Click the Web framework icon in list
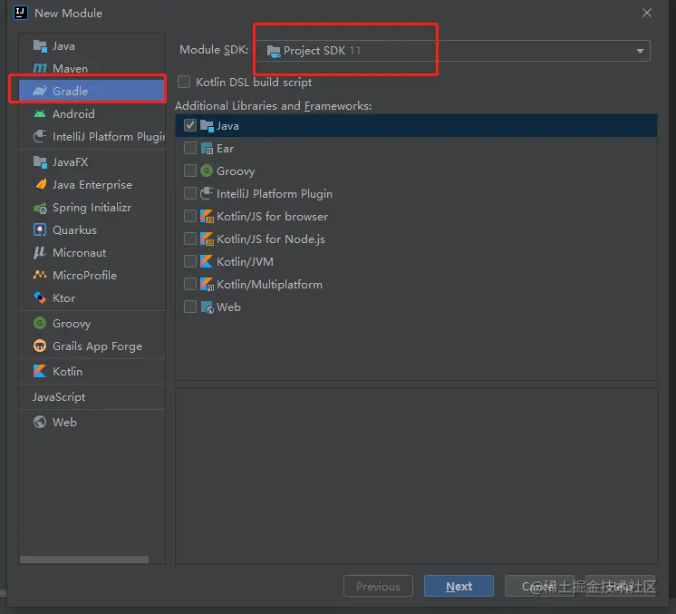This screenshot has height=614, width=676. tap(207, 307)
